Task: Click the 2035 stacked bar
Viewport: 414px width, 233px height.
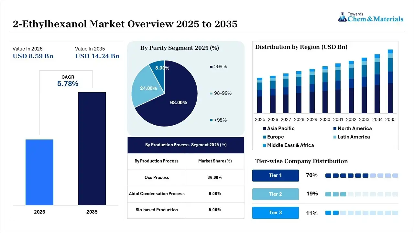Action: click(390, 81)
